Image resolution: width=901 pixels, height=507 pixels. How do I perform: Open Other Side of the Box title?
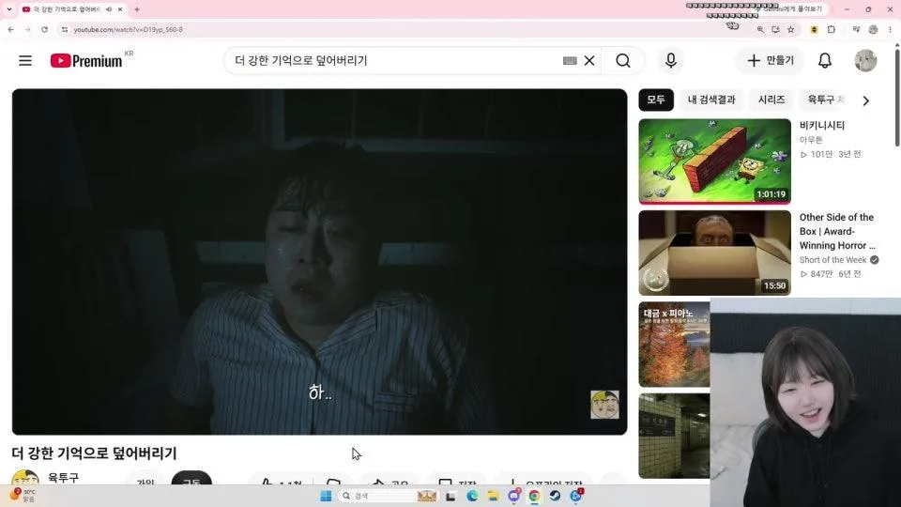[837, 231]
